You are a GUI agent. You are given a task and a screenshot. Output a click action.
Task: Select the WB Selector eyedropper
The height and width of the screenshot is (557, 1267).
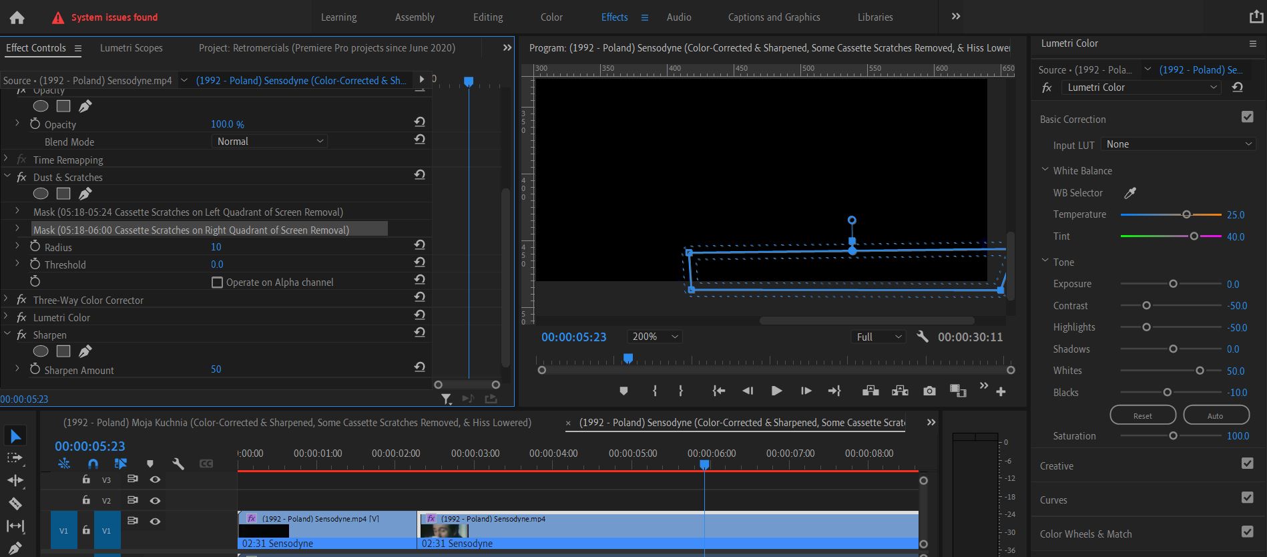tap(1130, 193)
